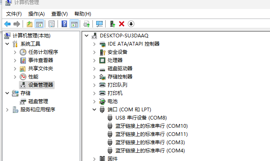Expand the 性能 node
This screenshot has width=270, height=161.
pos(15,77)
